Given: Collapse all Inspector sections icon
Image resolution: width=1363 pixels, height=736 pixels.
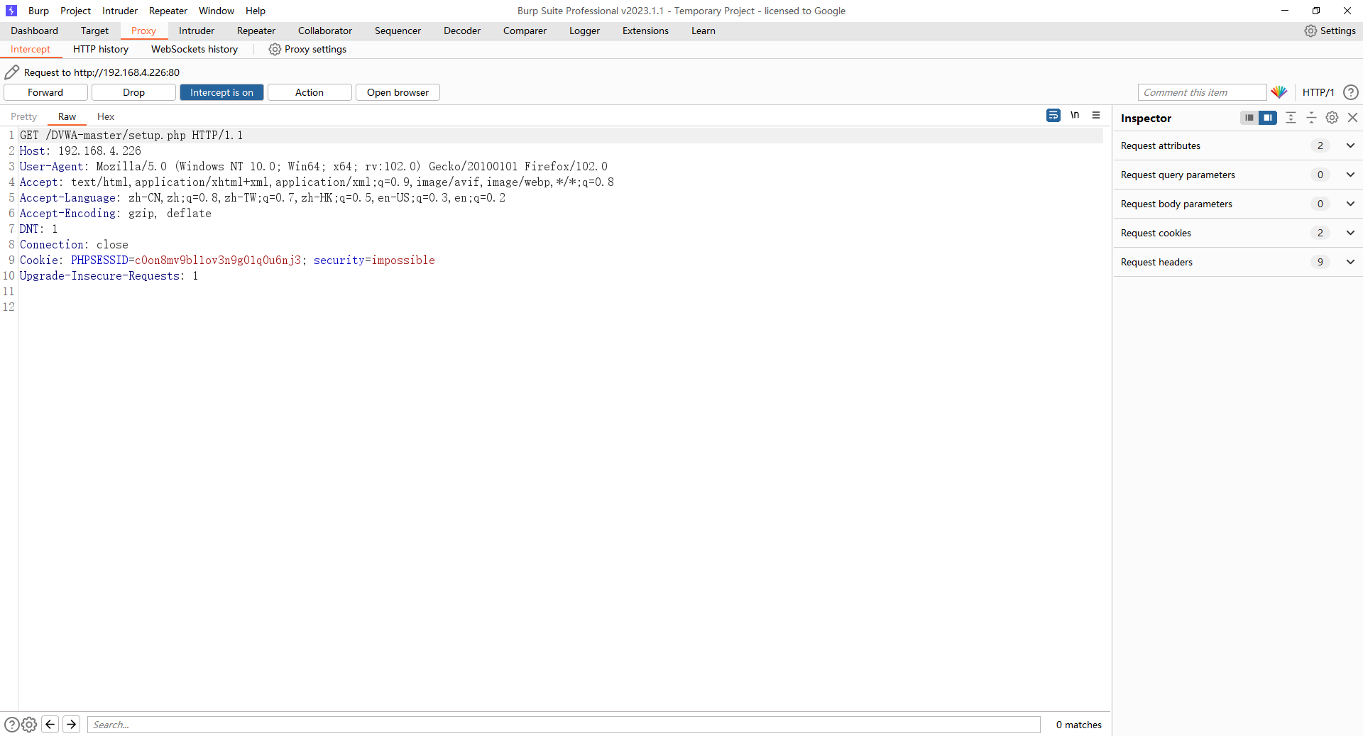Looking at the screenshot, I should [x=1311, y=118].
